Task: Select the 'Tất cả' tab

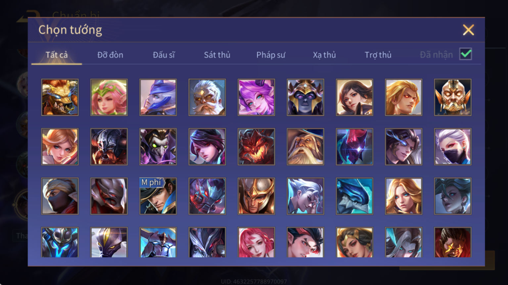Action: click(x=57, y=55)
